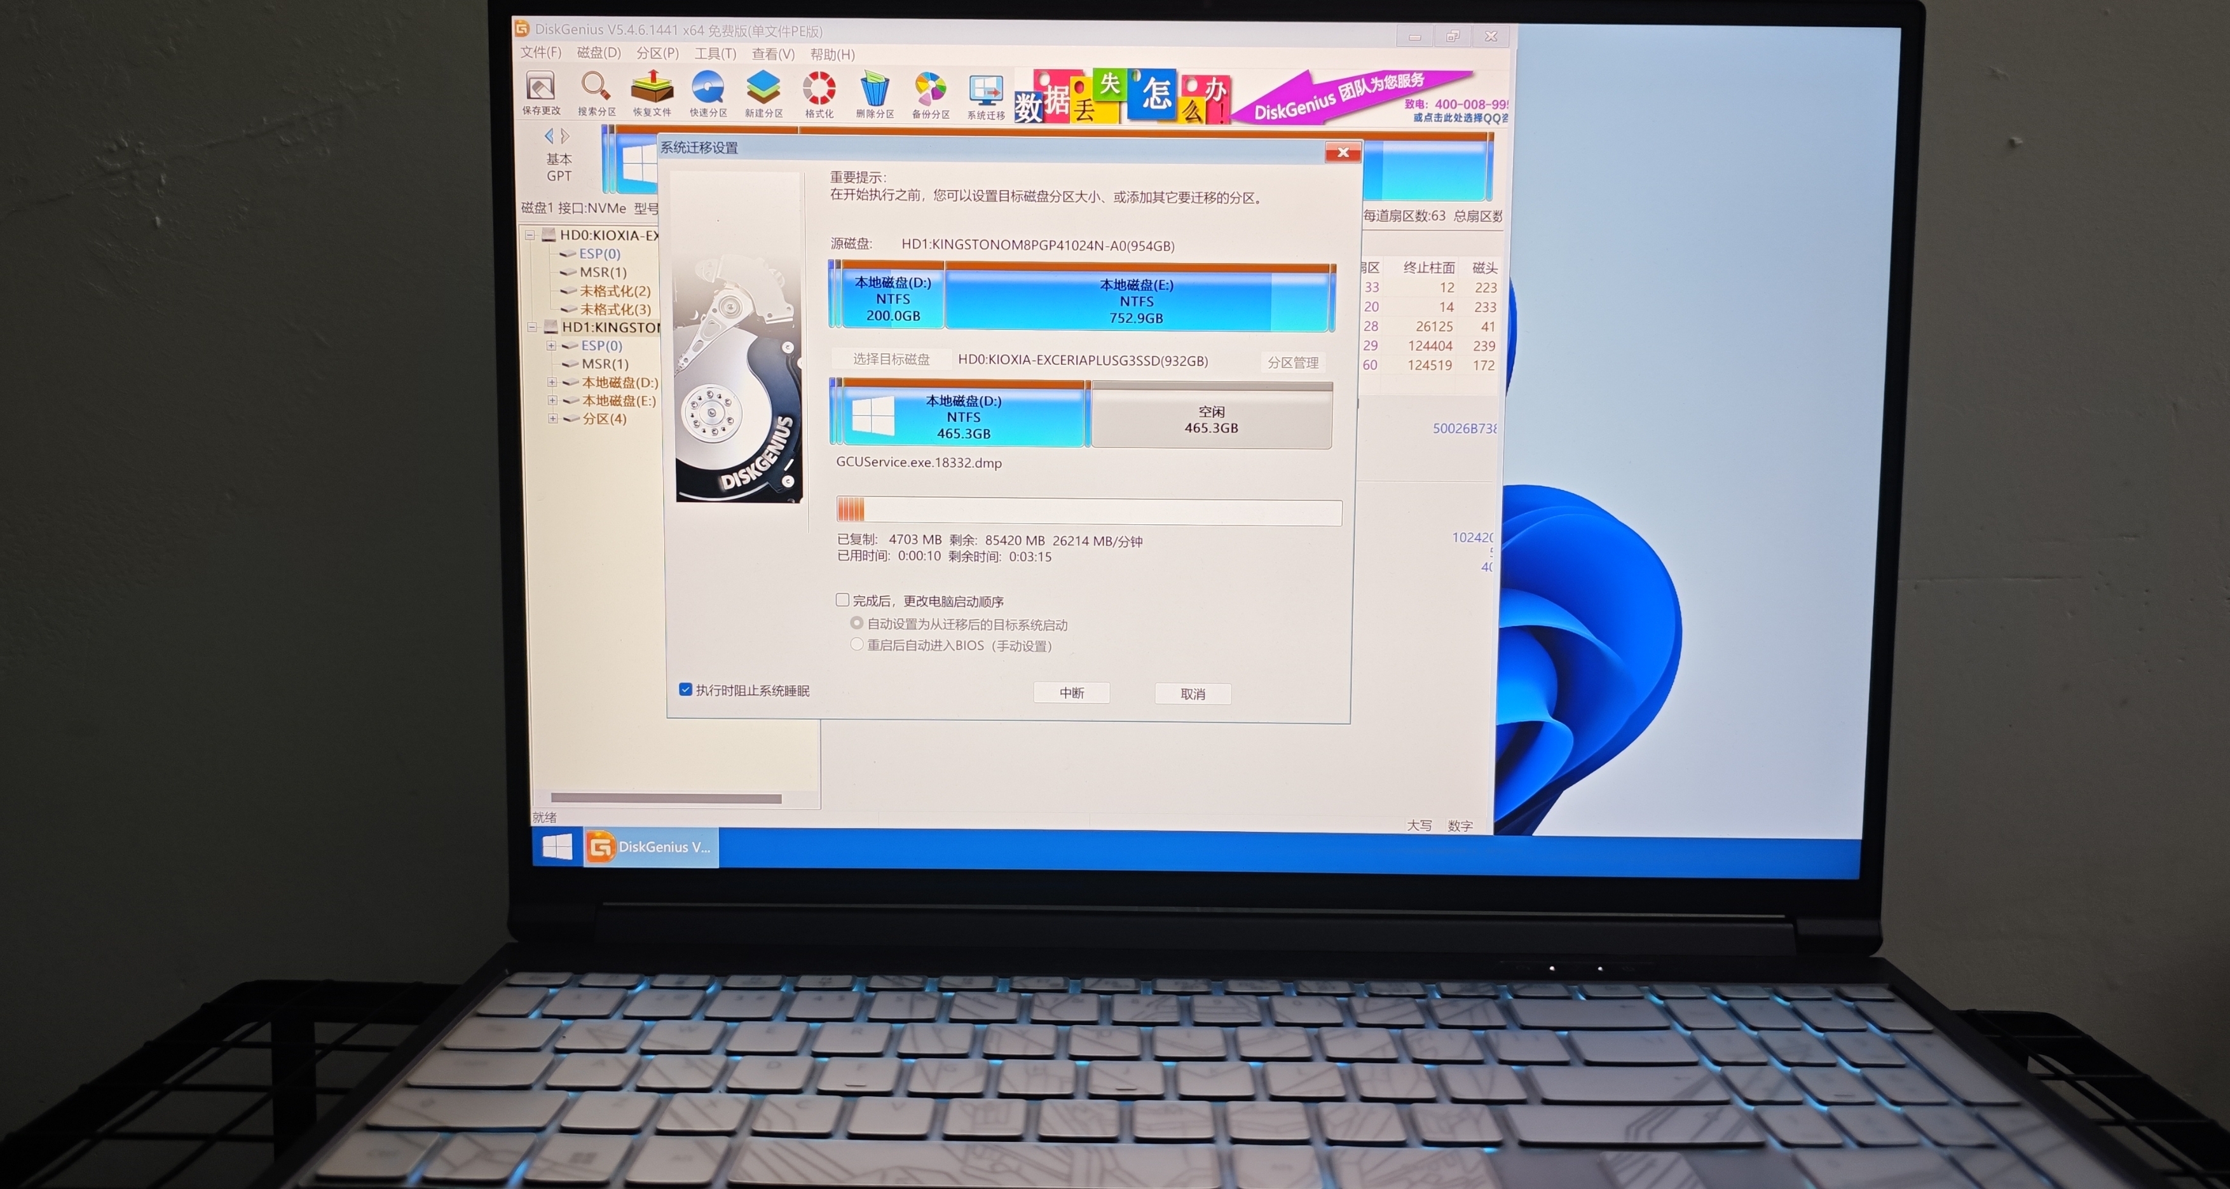Click the 取消 (Cancel) button
2230x1189 pixels.
1193,693
